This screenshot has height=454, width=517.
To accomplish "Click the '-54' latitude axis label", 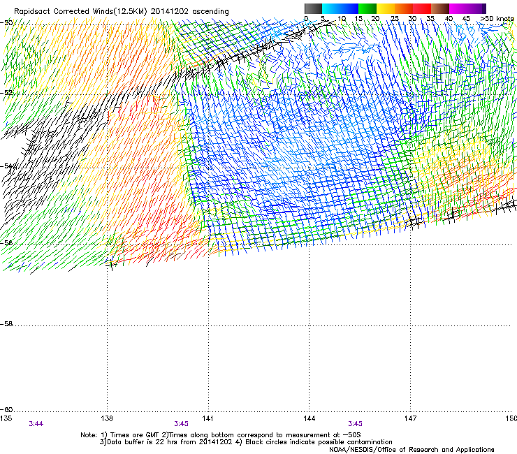I will [x=6, y=166].
